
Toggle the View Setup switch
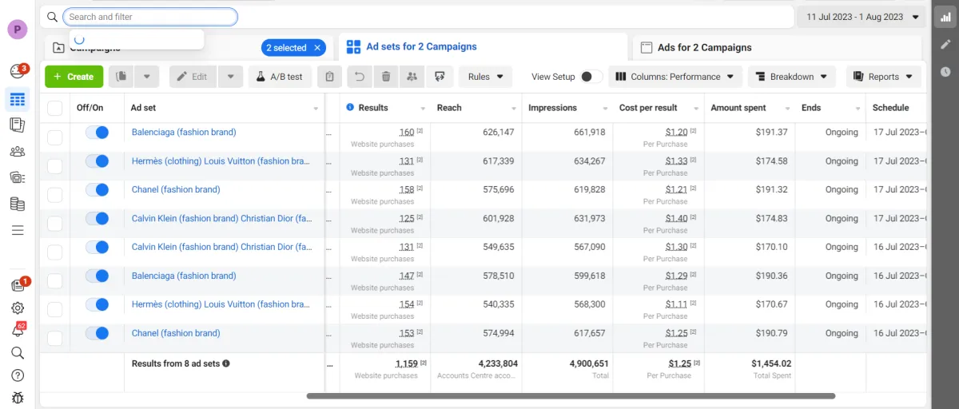[591, 77]
